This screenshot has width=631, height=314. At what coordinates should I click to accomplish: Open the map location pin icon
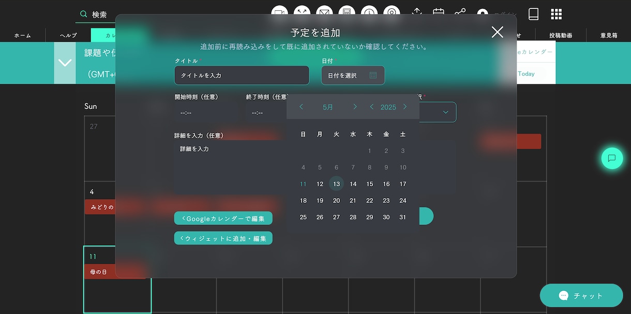392,13
